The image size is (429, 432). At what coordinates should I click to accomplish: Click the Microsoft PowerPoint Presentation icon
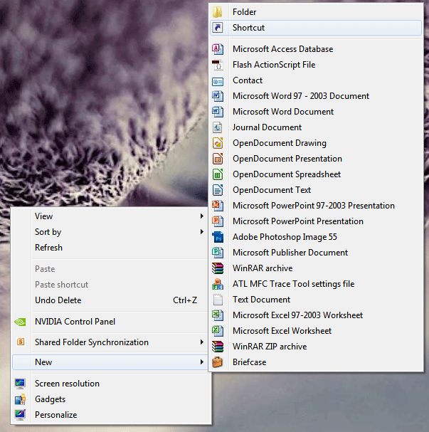pos(218,221)
